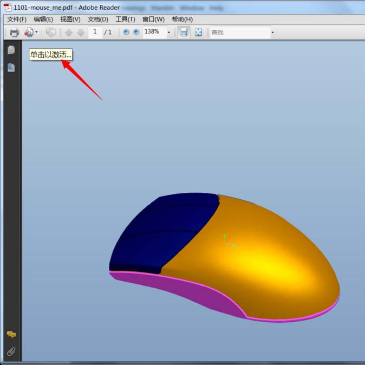Click the 单击以激活 tooltip to activate 3D
The height and width of the screenshot is (365, 365).
[50, 55]
